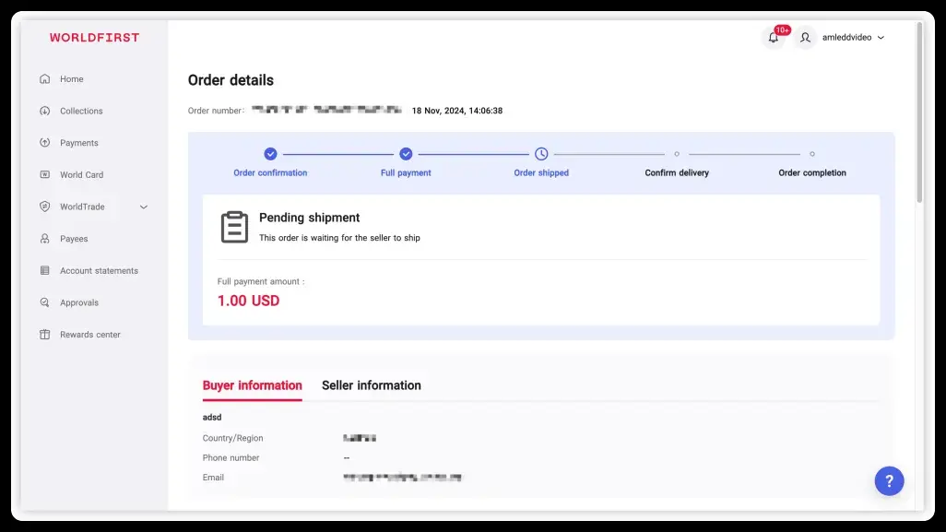Screen dimensions: 946x532
Task: Click the WorldTrade shield icon
Action: (45, 207)
